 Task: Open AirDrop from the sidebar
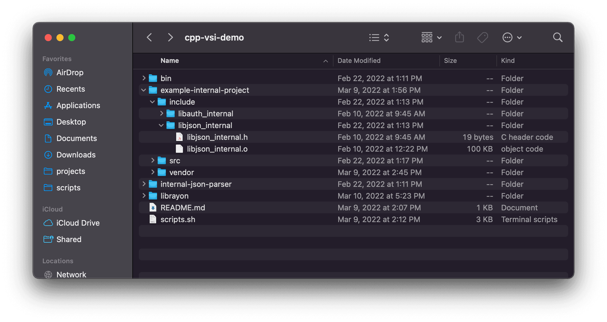click(70, 73)
